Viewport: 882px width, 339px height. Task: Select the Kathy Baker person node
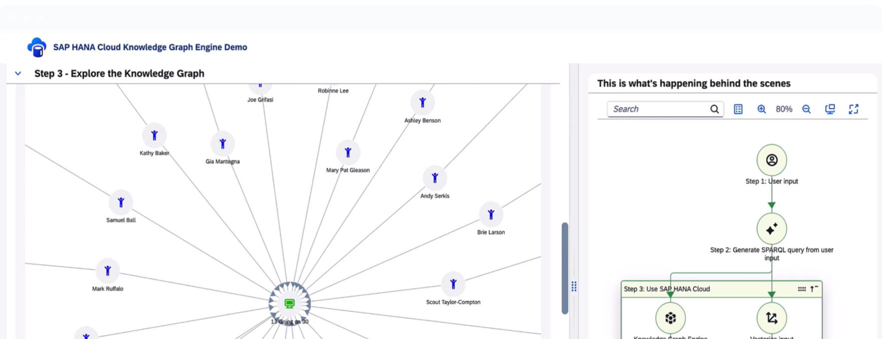click(154, 135)
